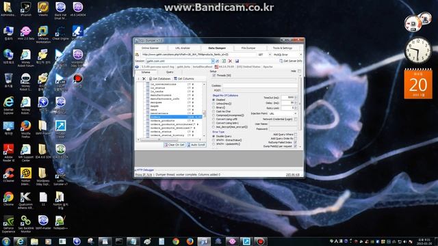Switch to Online Scanner tab
This screenshot has height=246, width=438.
point(150,49)
